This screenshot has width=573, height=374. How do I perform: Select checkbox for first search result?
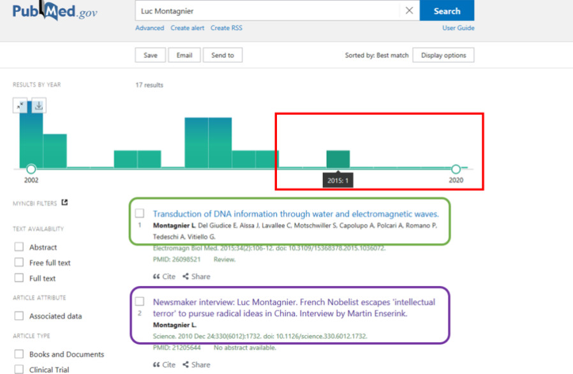coord(140,214)
